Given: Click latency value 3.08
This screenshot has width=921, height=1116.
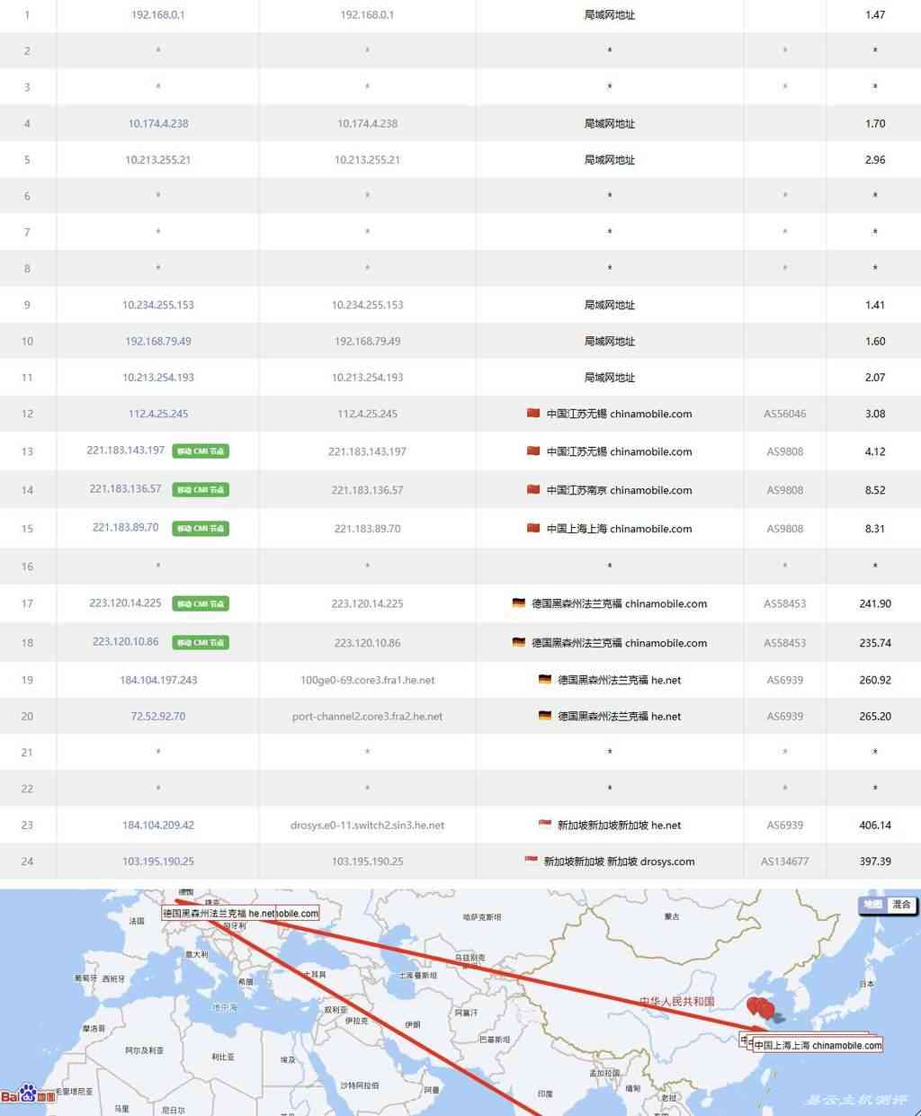Looking at the screenshot, I should click(x=875, y=414).
